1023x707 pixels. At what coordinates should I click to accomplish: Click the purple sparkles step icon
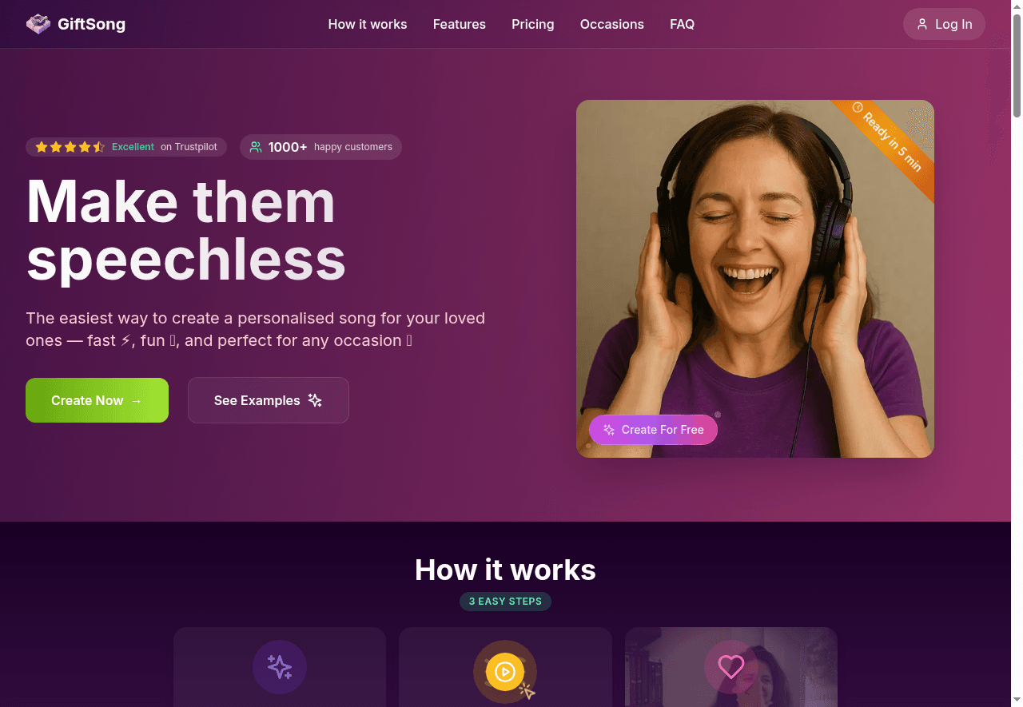click(x=280, y=667)
